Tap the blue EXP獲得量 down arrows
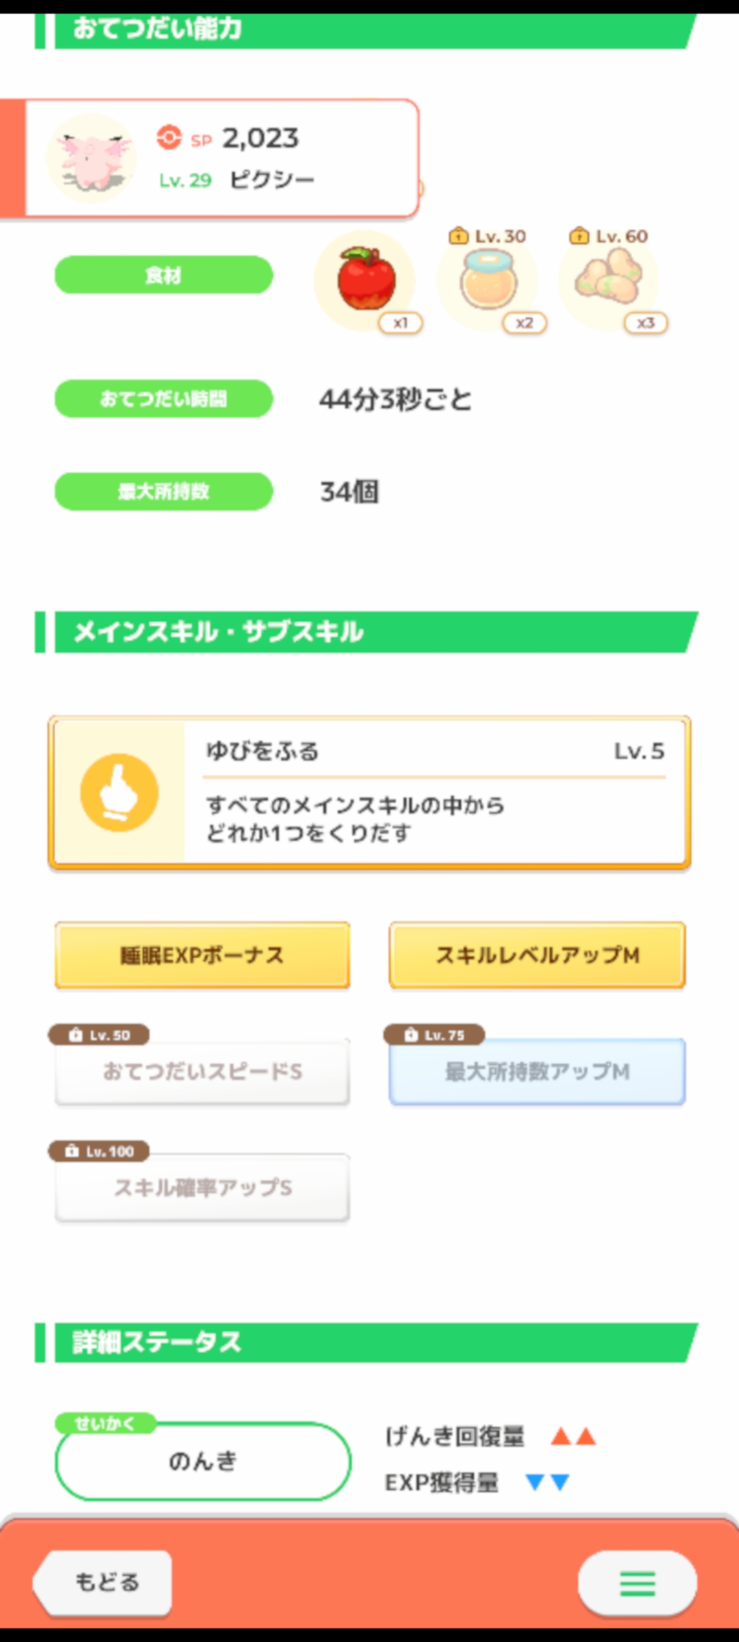Viewport: 739px width, 1642px height. 547,1482
